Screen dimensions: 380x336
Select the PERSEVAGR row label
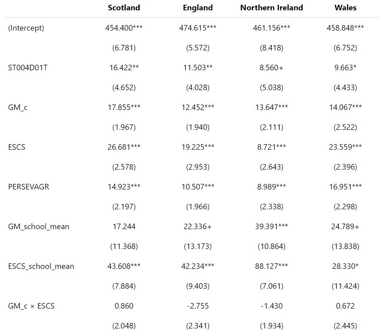click(x=29, y=187)
